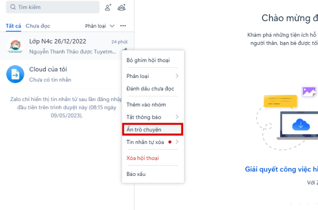Select Đánh dấu chưa đọc option
This screenshot has height=210, width=318.
(x=150, y=88)
